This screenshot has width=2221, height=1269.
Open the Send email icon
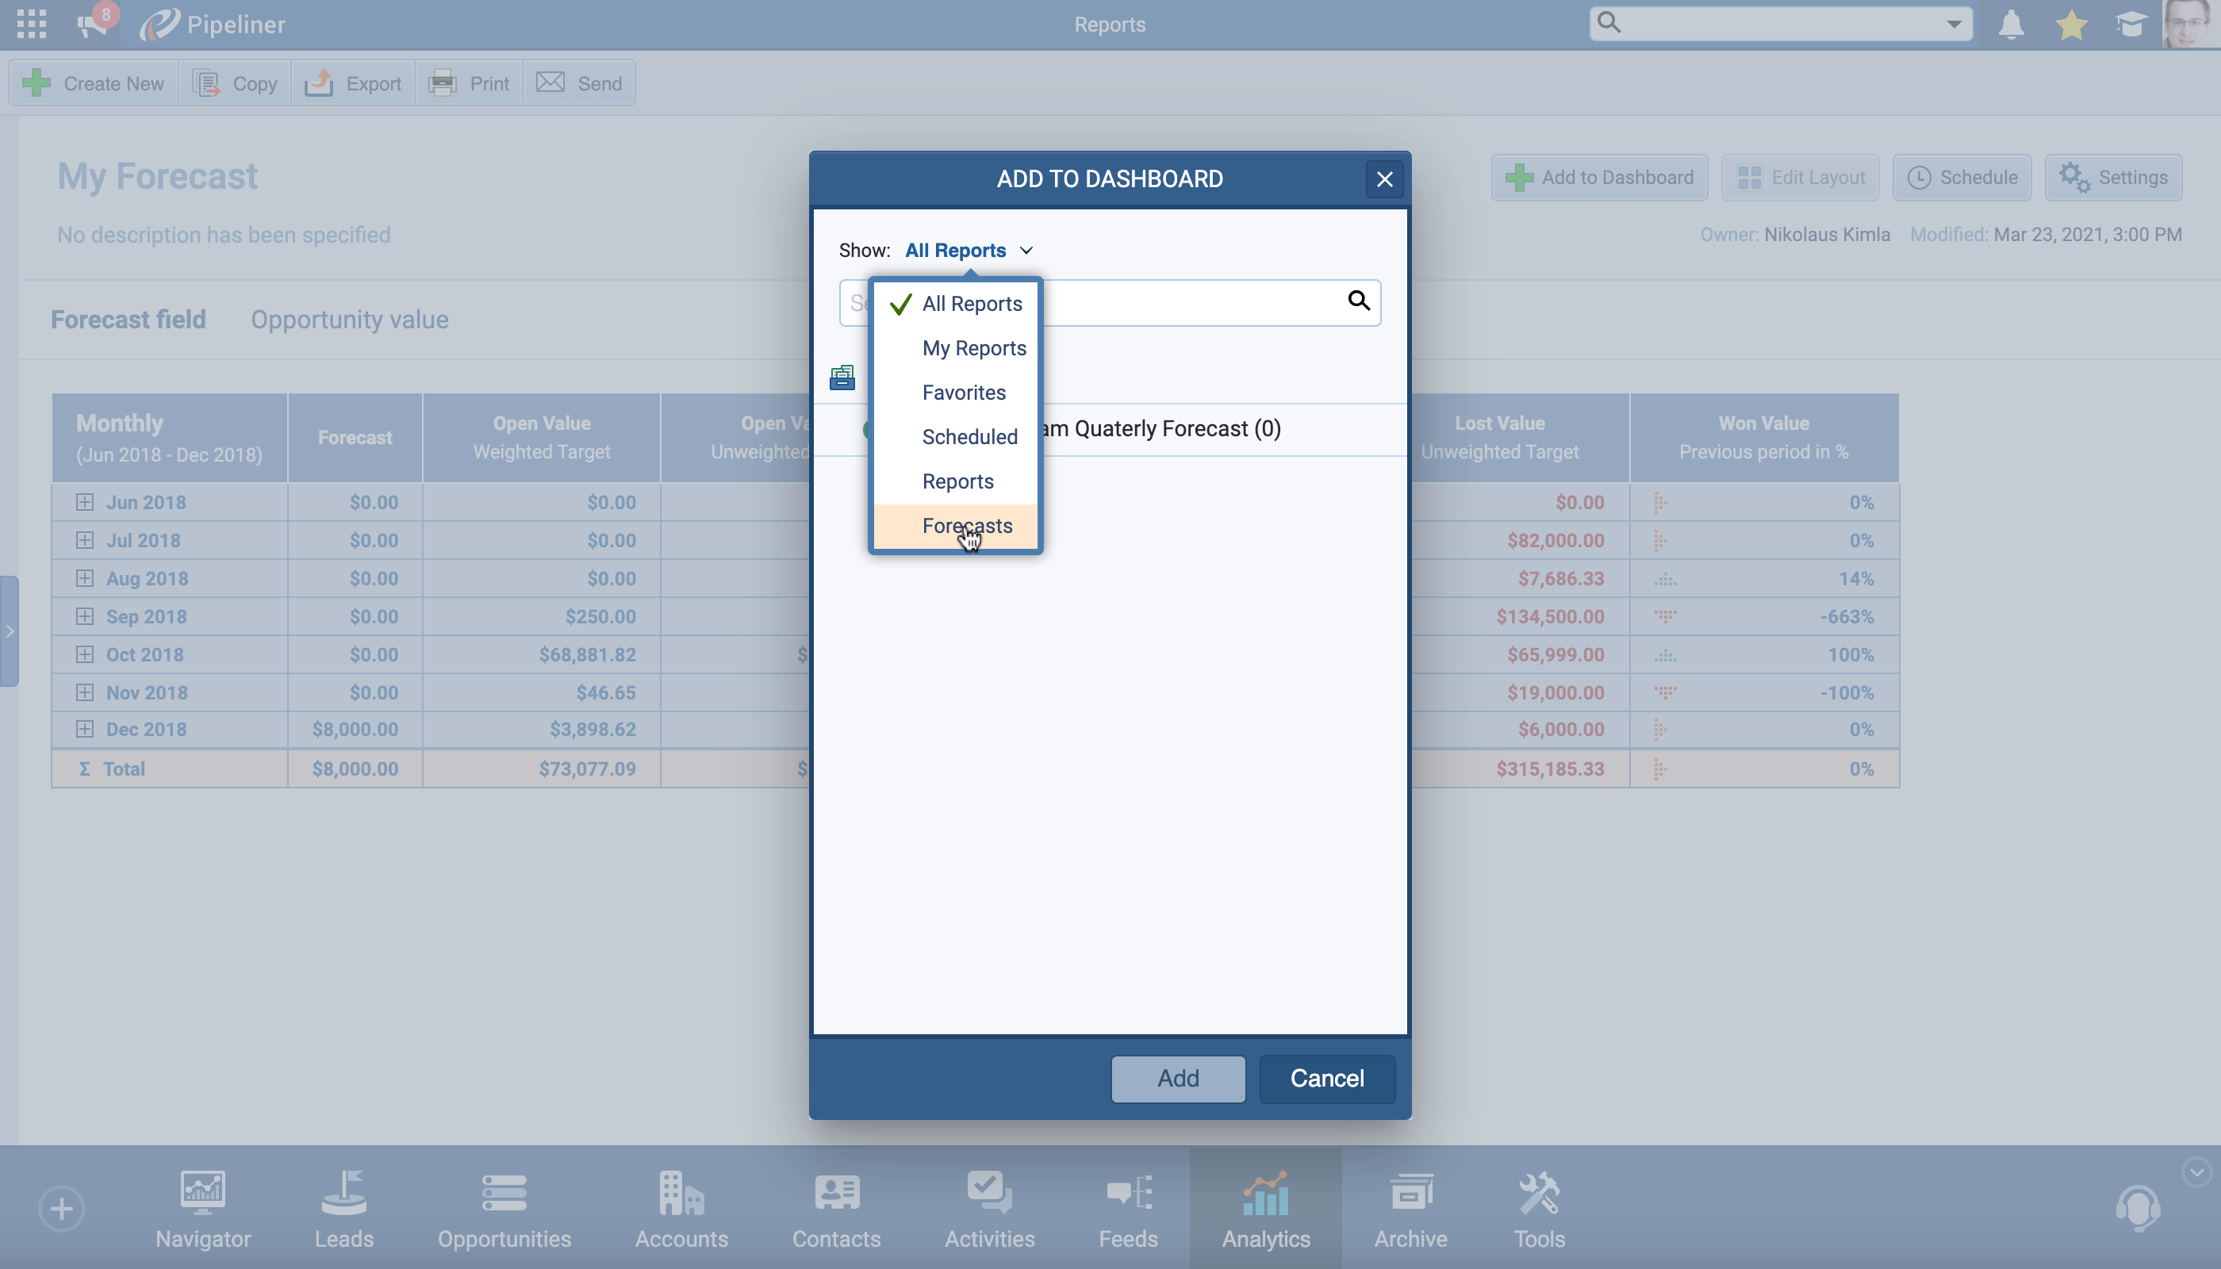coord(550,82)
